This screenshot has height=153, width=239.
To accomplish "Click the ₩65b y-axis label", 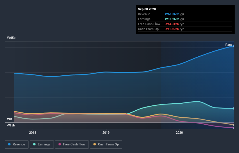I will click(x=11, y=38).
